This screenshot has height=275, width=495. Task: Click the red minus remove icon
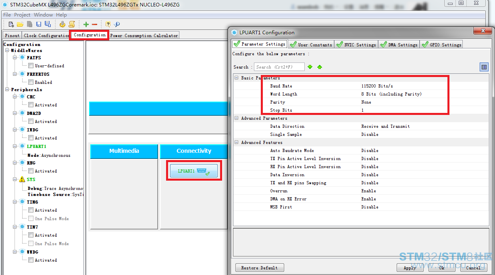[x=94, y=24]
